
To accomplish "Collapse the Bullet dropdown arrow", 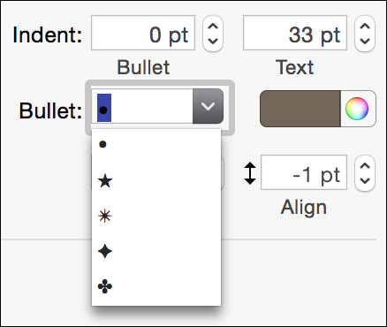I will coord(208,106).
